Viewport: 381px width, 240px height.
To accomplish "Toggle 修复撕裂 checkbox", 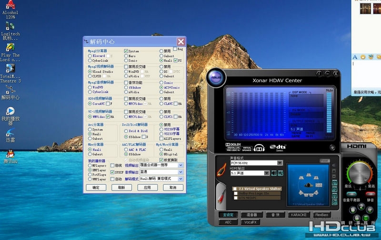I will tap(161, 160).
